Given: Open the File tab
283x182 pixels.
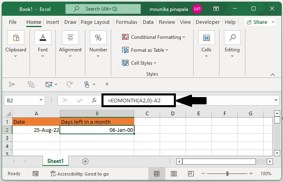Looking at the screenshot, I should tap(13, 22).
